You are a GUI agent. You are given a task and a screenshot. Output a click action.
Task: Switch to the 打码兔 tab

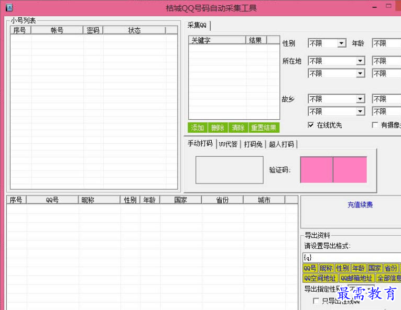tap(253, 144)
